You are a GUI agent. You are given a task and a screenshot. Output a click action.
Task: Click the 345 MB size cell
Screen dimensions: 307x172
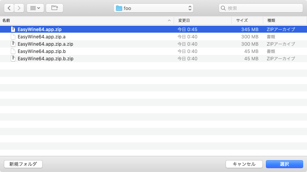(x=250, y=29)
